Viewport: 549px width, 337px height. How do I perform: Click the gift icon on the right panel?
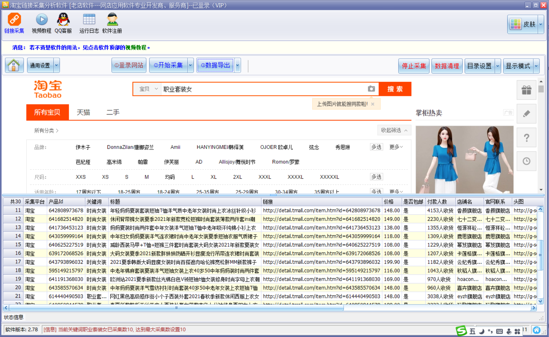point(526,90)
